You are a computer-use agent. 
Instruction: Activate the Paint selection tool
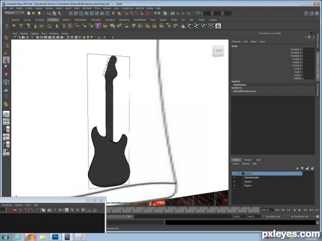[x=6, y=52]
